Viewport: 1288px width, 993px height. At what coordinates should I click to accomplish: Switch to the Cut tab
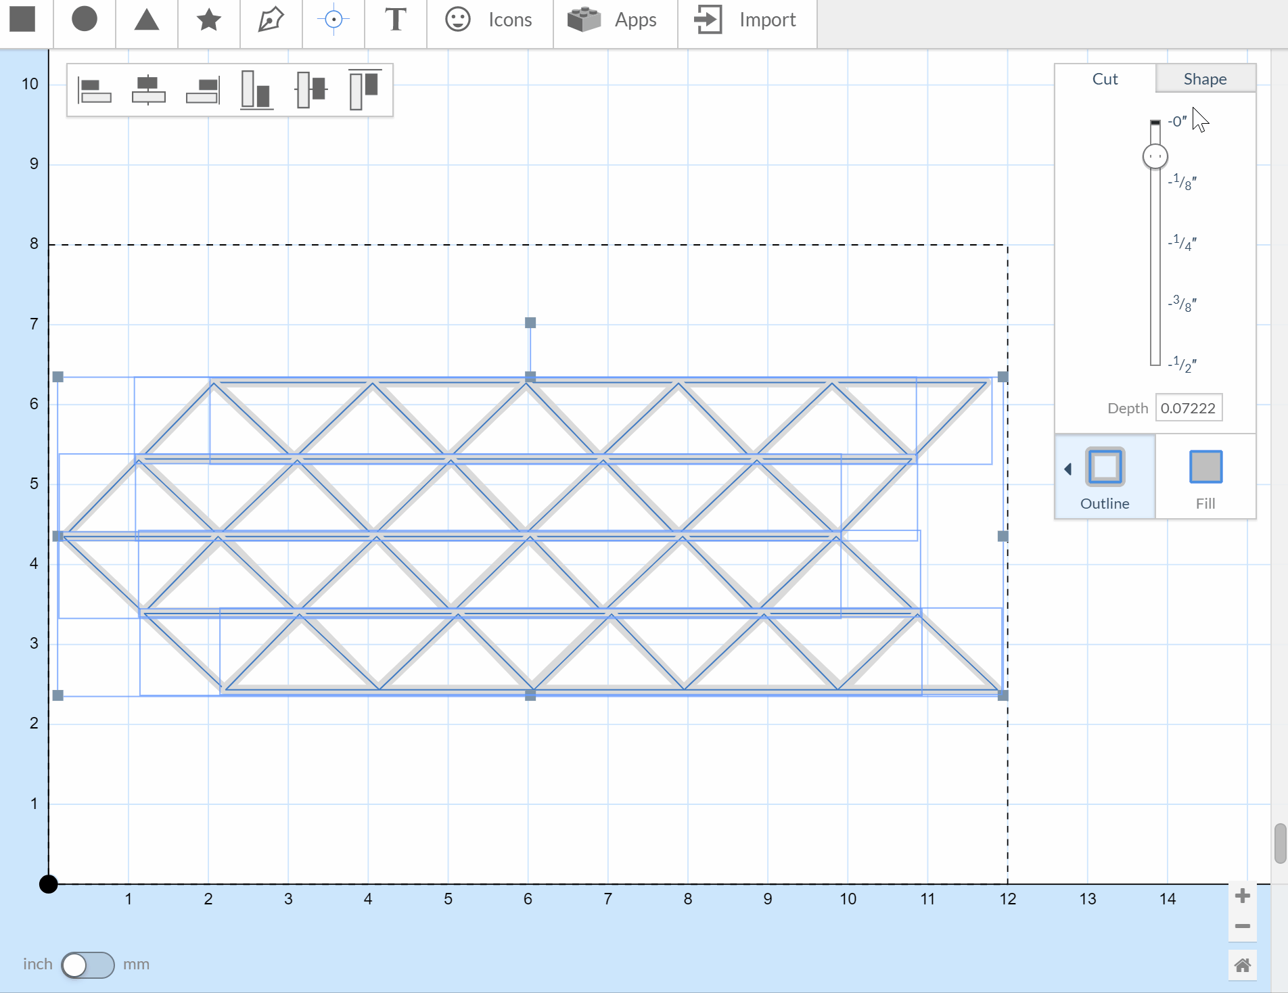pyautogui.click(x=1105, y=78)
